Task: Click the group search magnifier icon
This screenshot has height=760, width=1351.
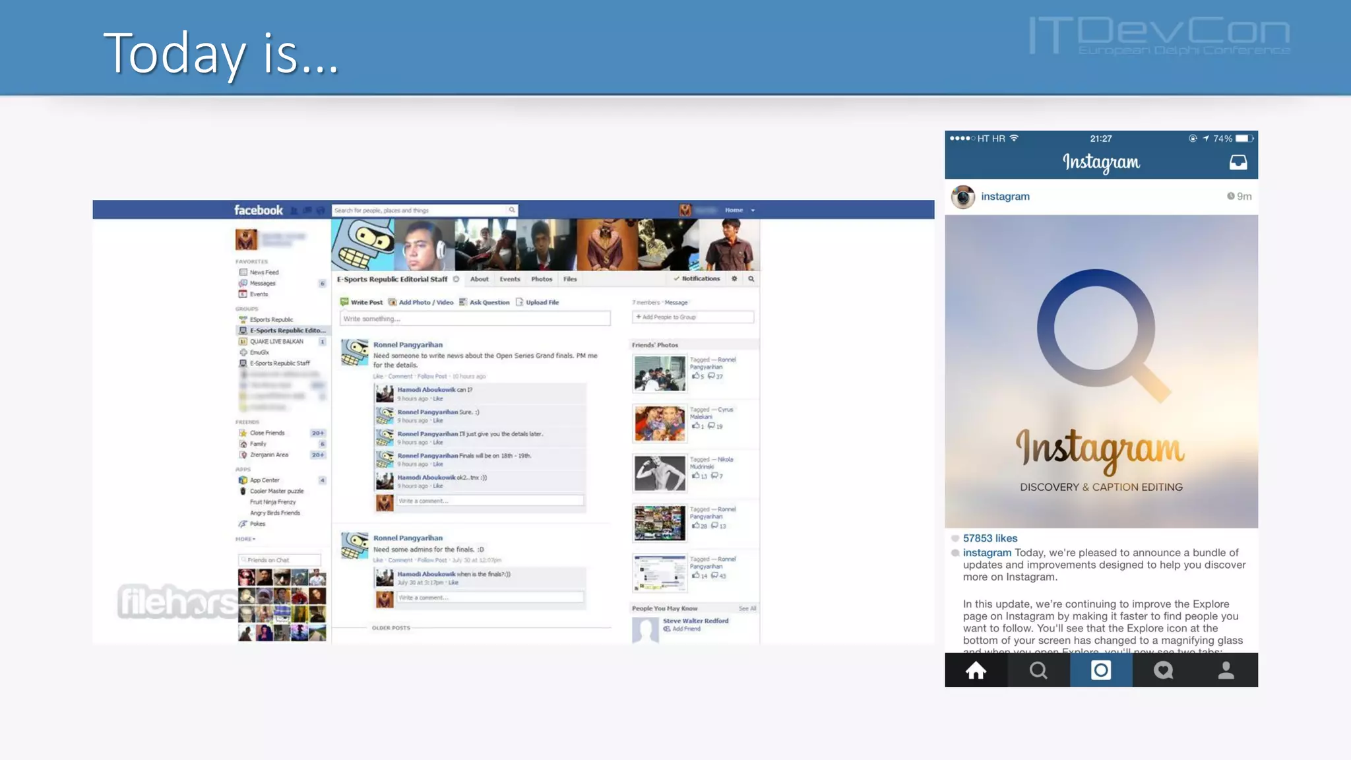Action: 751,279
